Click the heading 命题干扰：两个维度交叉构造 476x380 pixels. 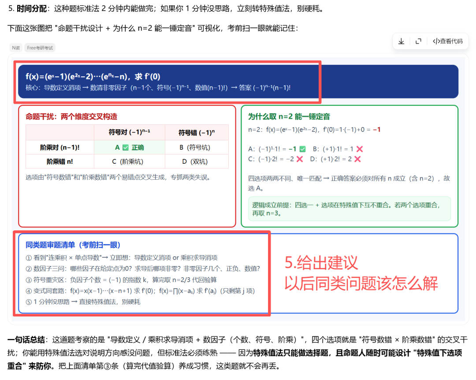pyautogui.click(x=71, y=117)
